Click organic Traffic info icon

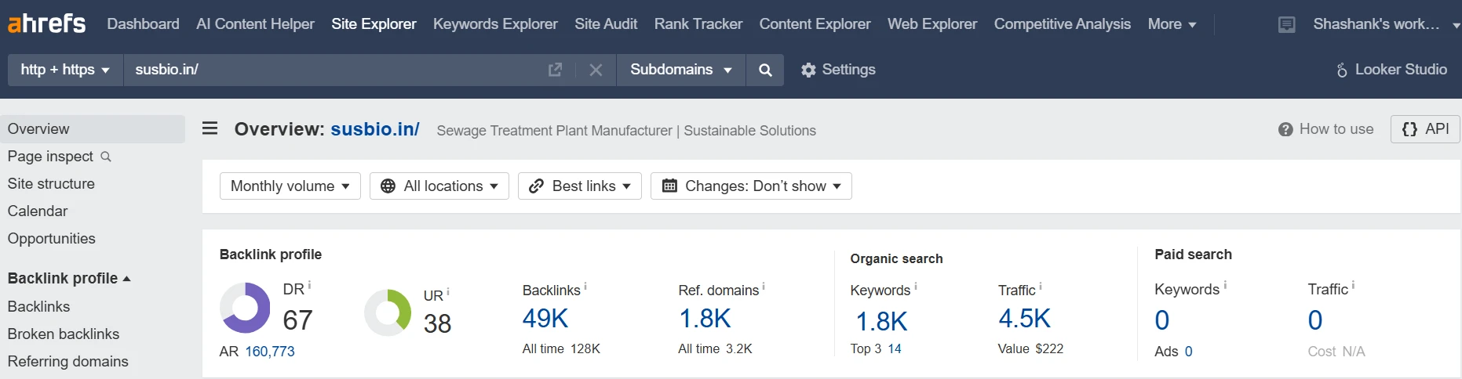[x=1041, y=287]
